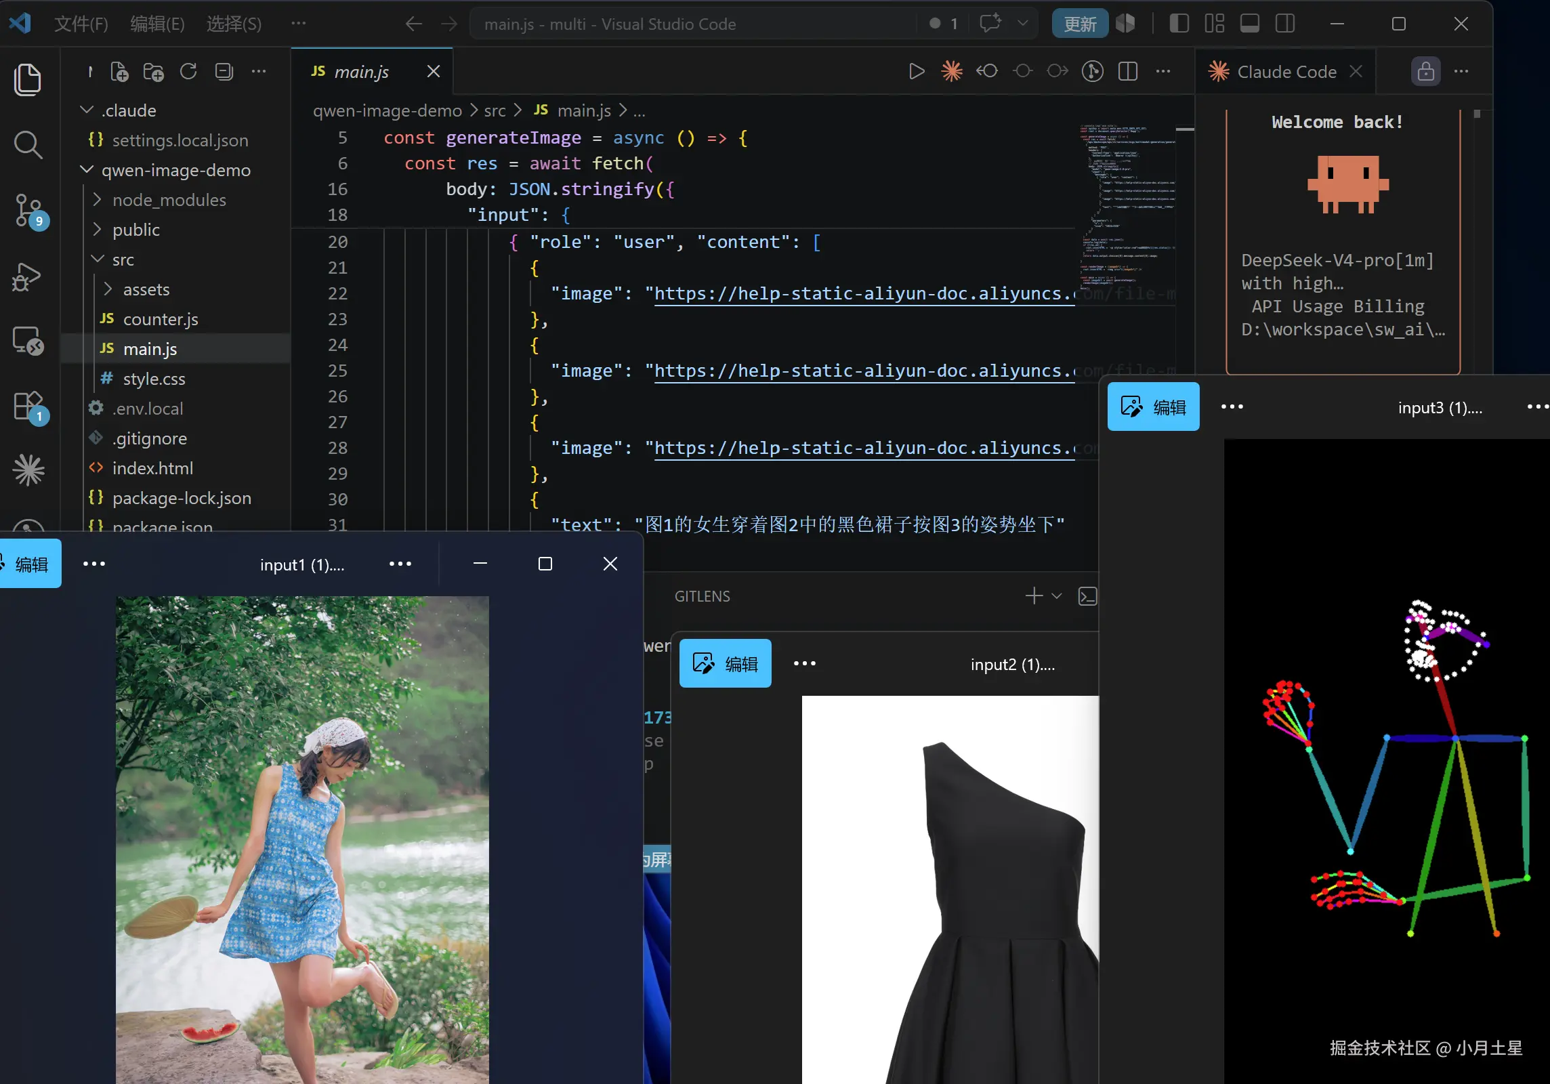Image resolution: width=1550 pixels, height=1084 pixels.
Task: Open GitLens previous revision icon
Action: tap(987, 71)
